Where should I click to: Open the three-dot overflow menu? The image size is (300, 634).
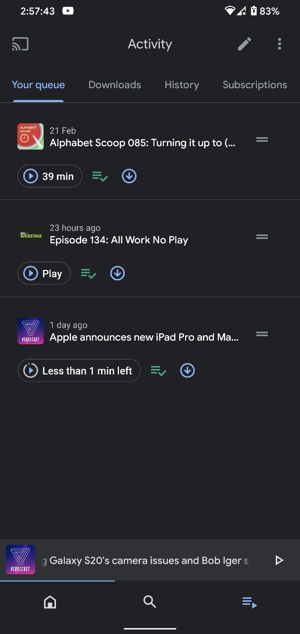[x=279, y=44]
